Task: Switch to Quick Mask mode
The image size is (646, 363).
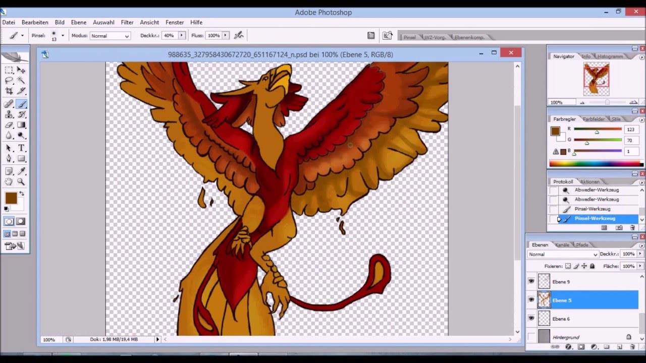Action: (21, 221)
